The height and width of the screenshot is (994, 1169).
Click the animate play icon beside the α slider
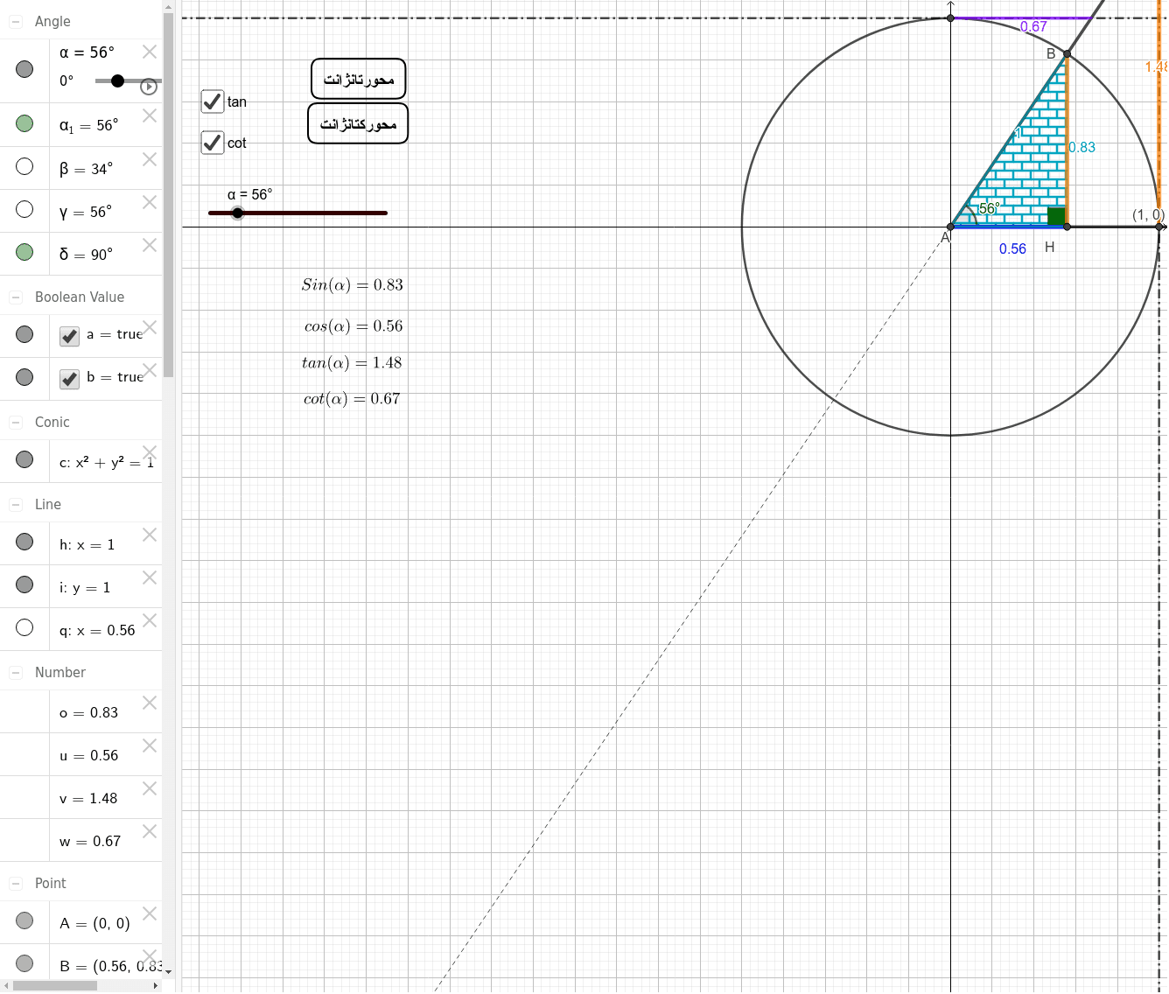(149, 87)
